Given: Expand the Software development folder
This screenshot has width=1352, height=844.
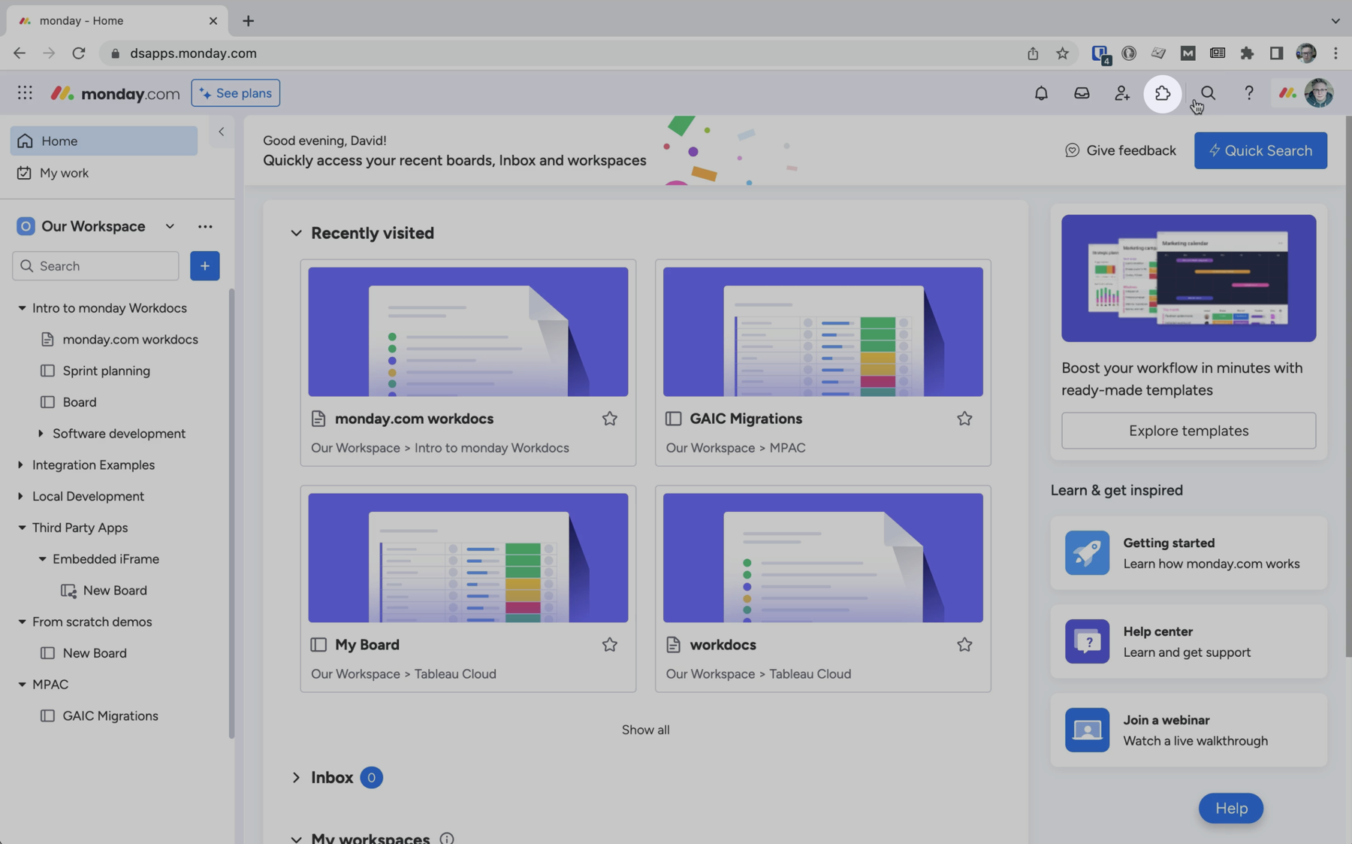Looking at the screenshot, I should pyautogui.click(x=41, y=434).
